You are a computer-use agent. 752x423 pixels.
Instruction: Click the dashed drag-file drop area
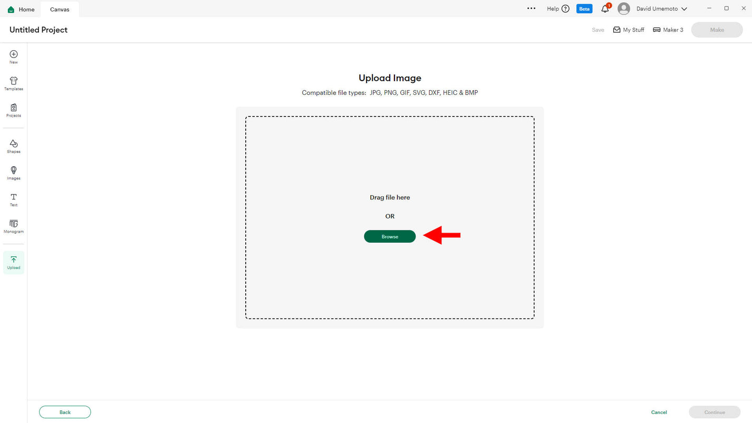(390, 158)
